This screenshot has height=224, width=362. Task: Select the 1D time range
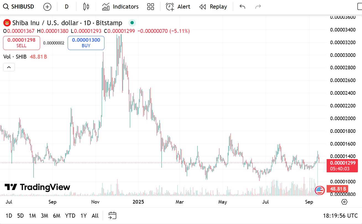point(9,216)
